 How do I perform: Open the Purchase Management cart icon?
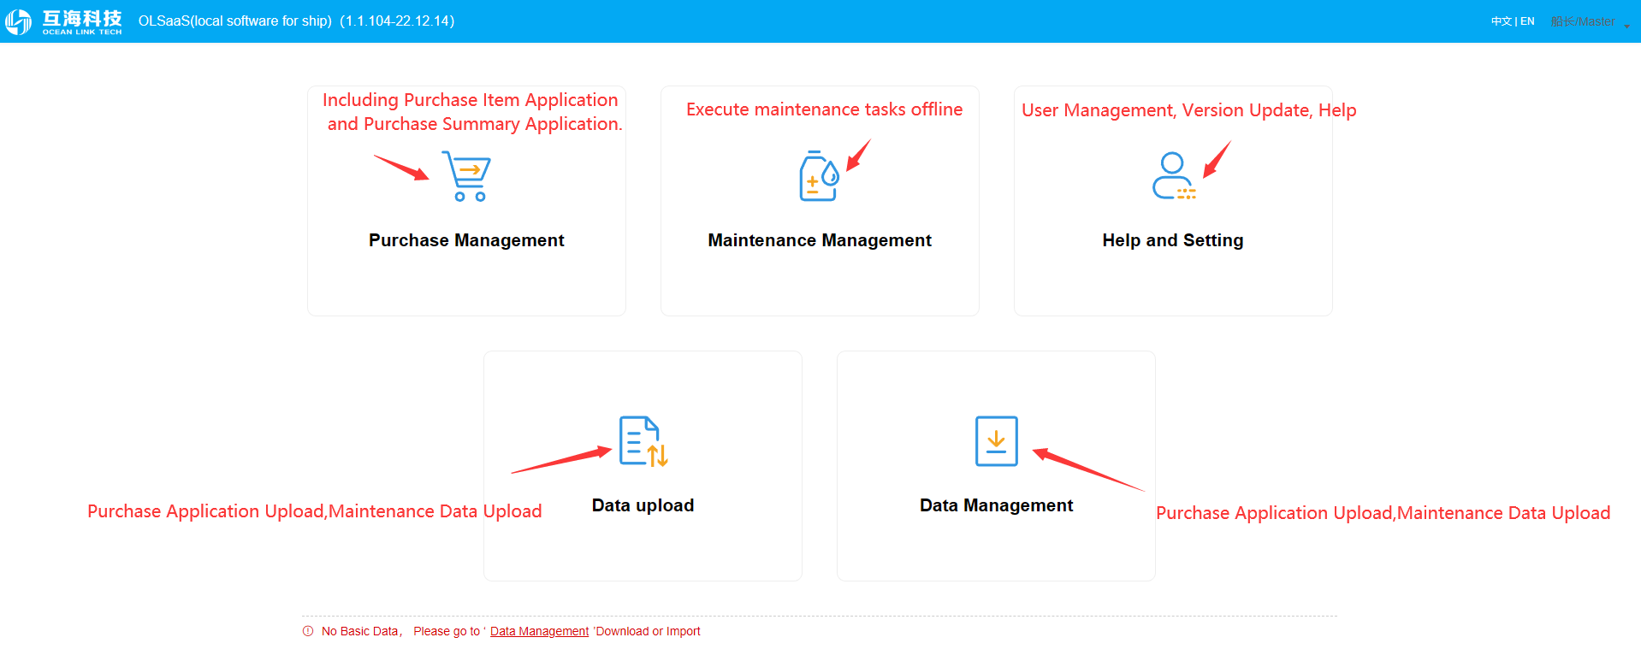click(466, 176)
